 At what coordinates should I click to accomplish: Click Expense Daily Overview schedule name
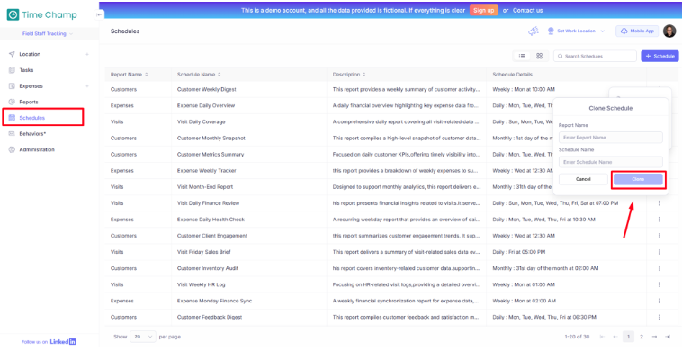[206, 105]
